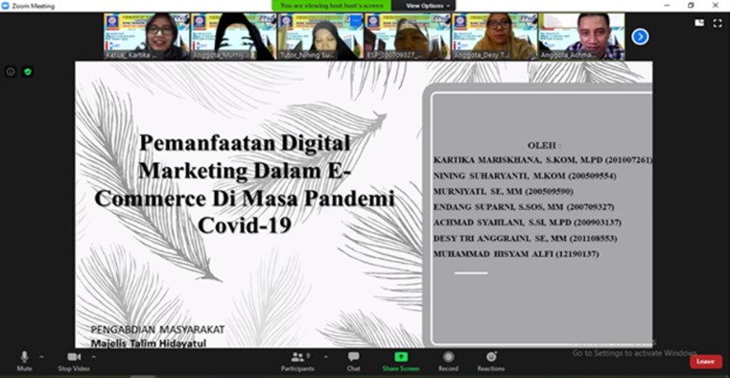Leave the meeting
730x378 pixels.
tap(706, 362)
